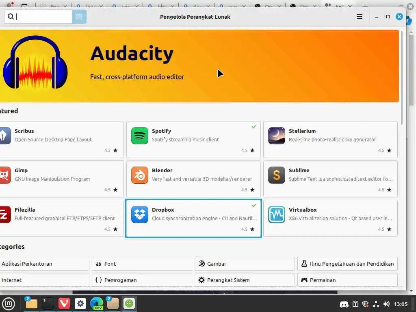Click the network tray icon
The height and width of the screenshot is (312, 416).
coord(376,304)
